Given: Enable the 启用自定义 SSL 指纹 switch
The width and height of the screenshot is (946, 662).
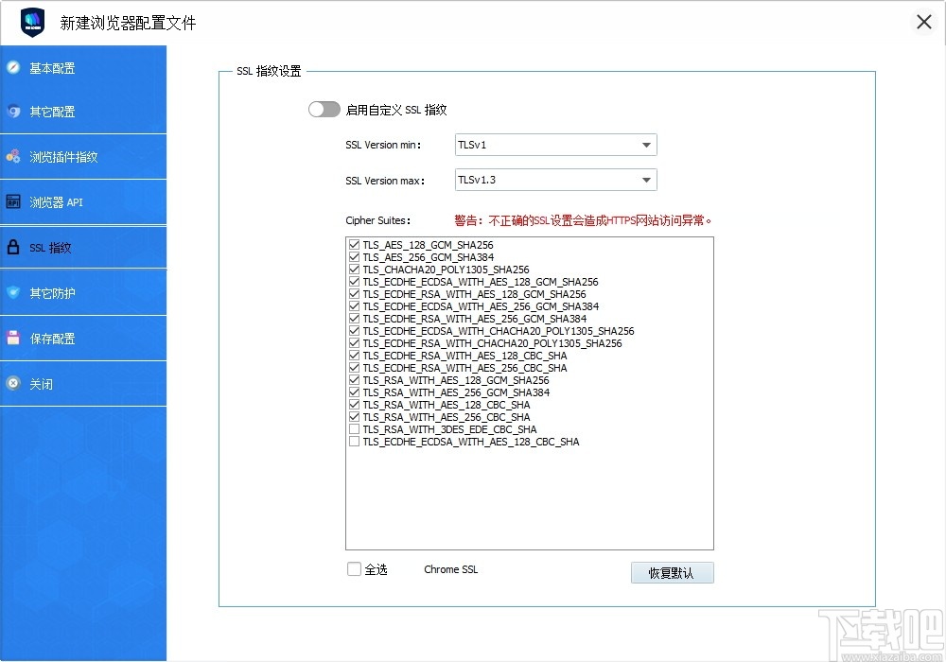Looking at the screenshot, I should (x=324, y=109).
